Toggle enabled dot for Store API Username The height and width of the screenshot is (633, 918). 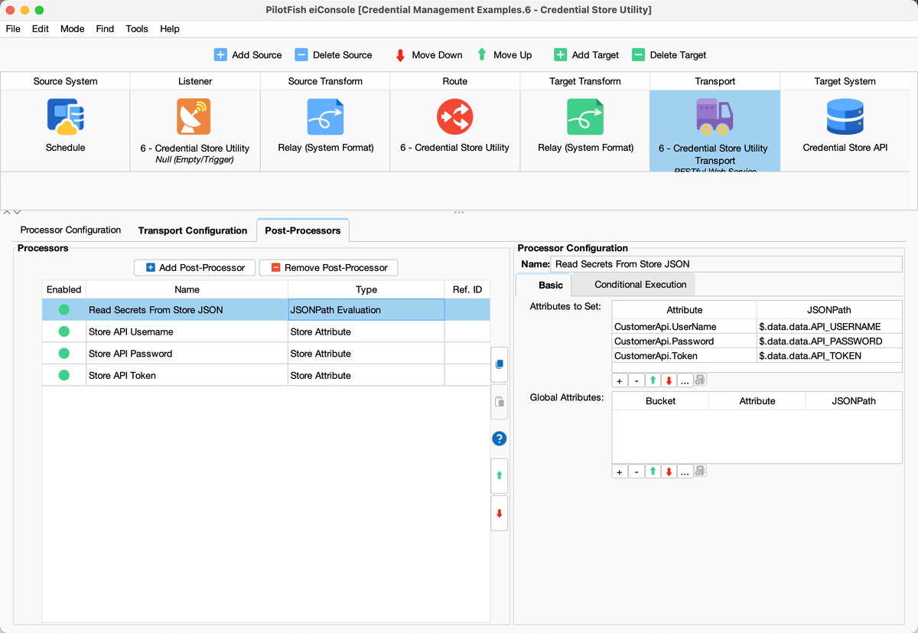[x=63, y=331]
